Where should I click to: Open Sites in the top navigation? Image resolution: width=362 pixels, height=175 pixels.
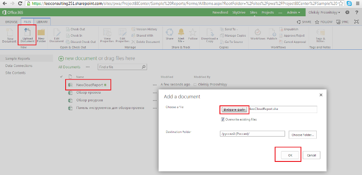click(x=253, y=13)
